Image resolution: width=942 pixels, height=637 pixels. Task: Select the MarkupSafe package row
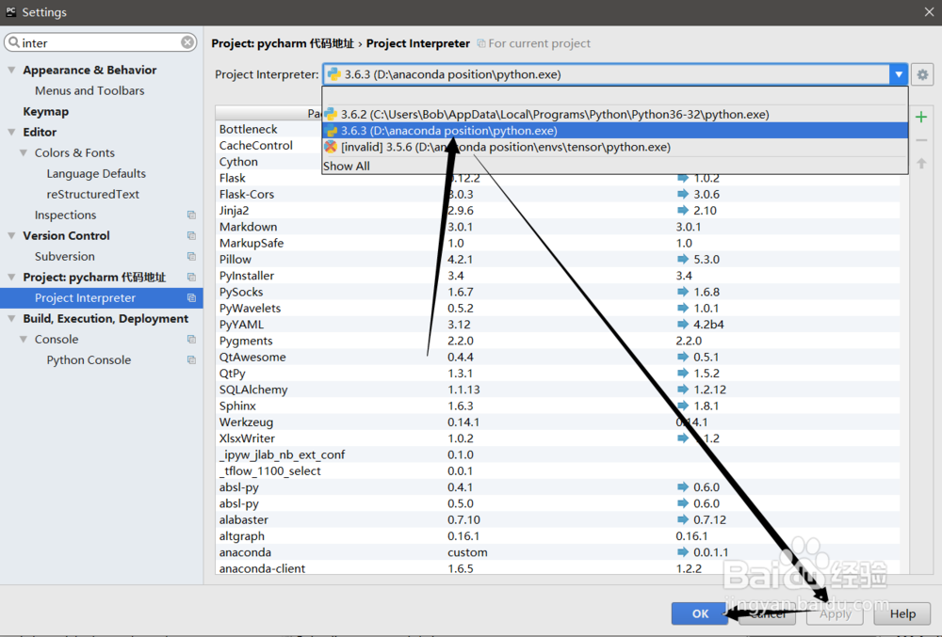click(558, 243)
